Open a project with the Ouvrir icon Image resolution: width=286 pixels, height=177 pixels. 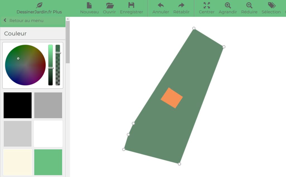point(109,5)
